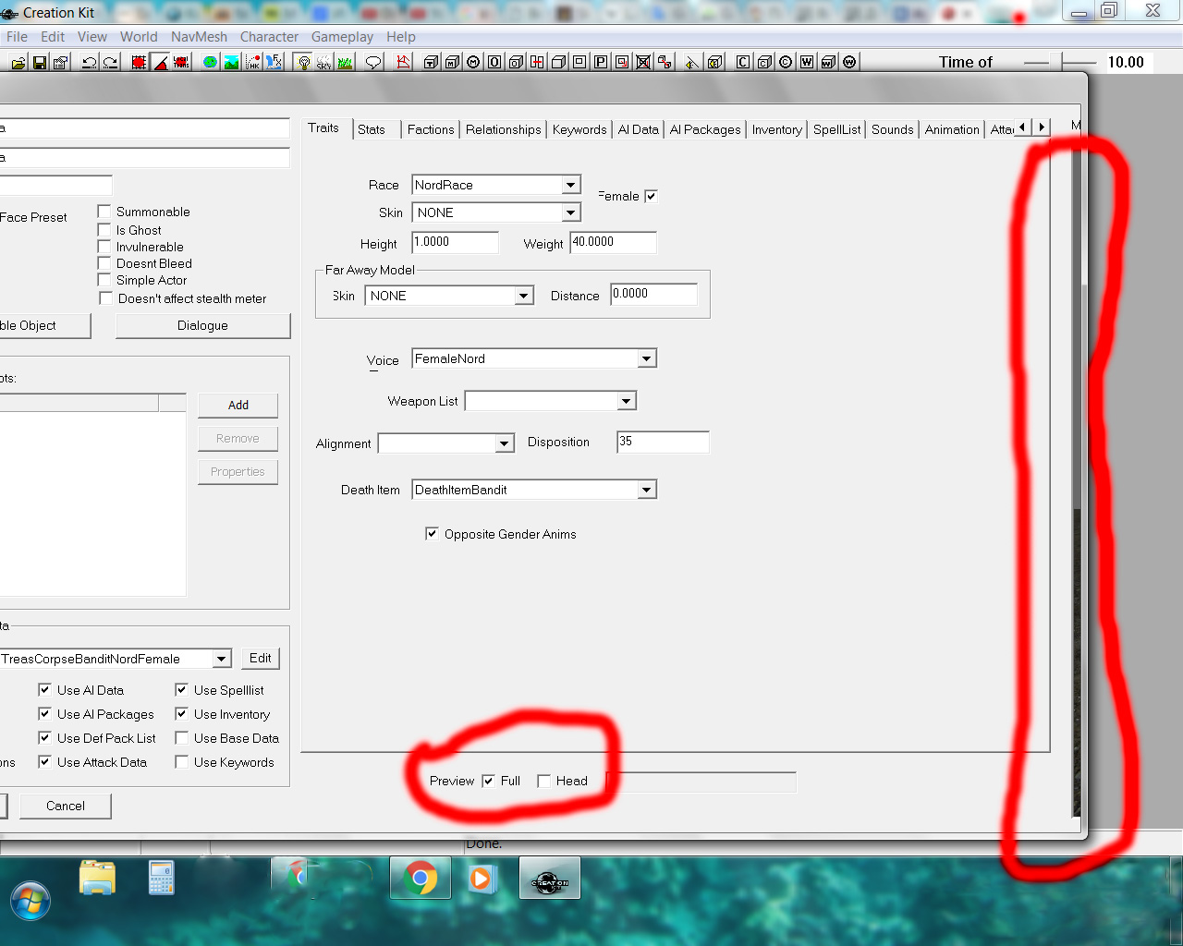
Task: Click the Open file toolbar icon
Action: click(x=18, y=62)
